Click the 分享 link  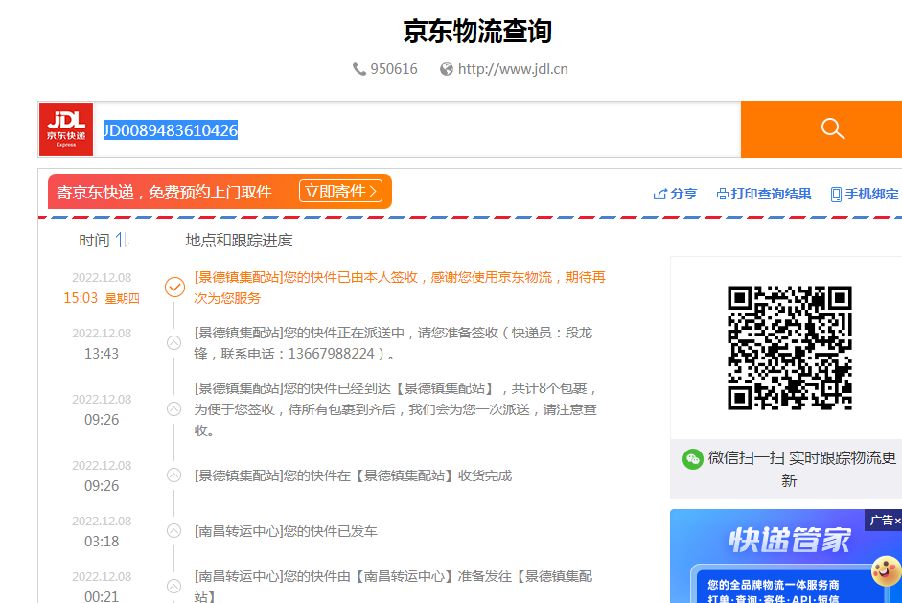(683, 194)
